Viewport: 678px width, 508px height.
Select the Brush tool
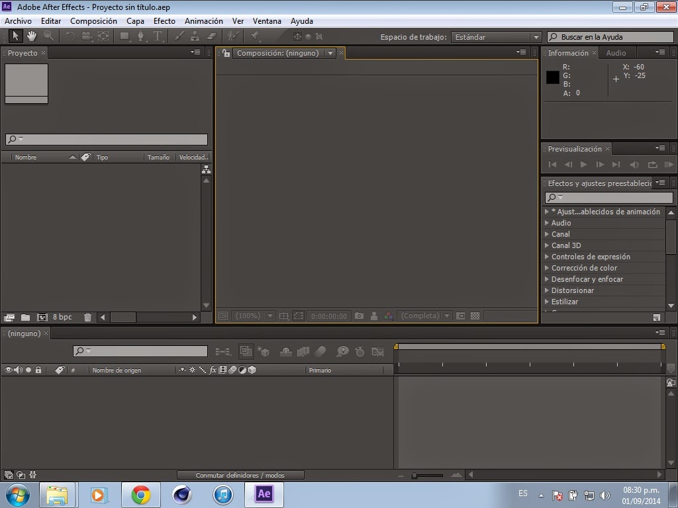(179, 36)
